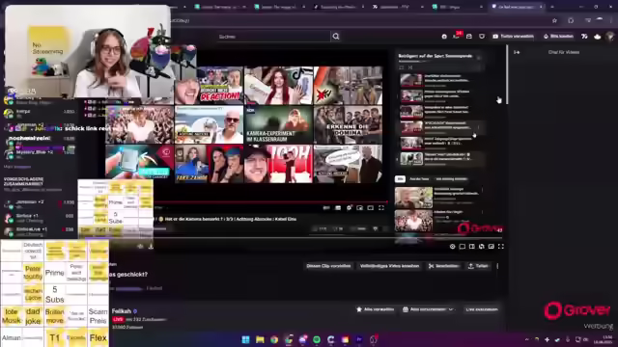Click Vollständiges Video ansehen button
Screen dimensions: 618x347
coord(389,266)
